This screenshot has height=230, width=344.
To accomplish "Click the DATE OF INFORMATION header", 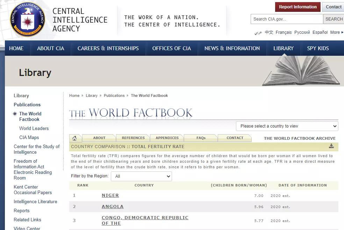I will tap(302, 185).
